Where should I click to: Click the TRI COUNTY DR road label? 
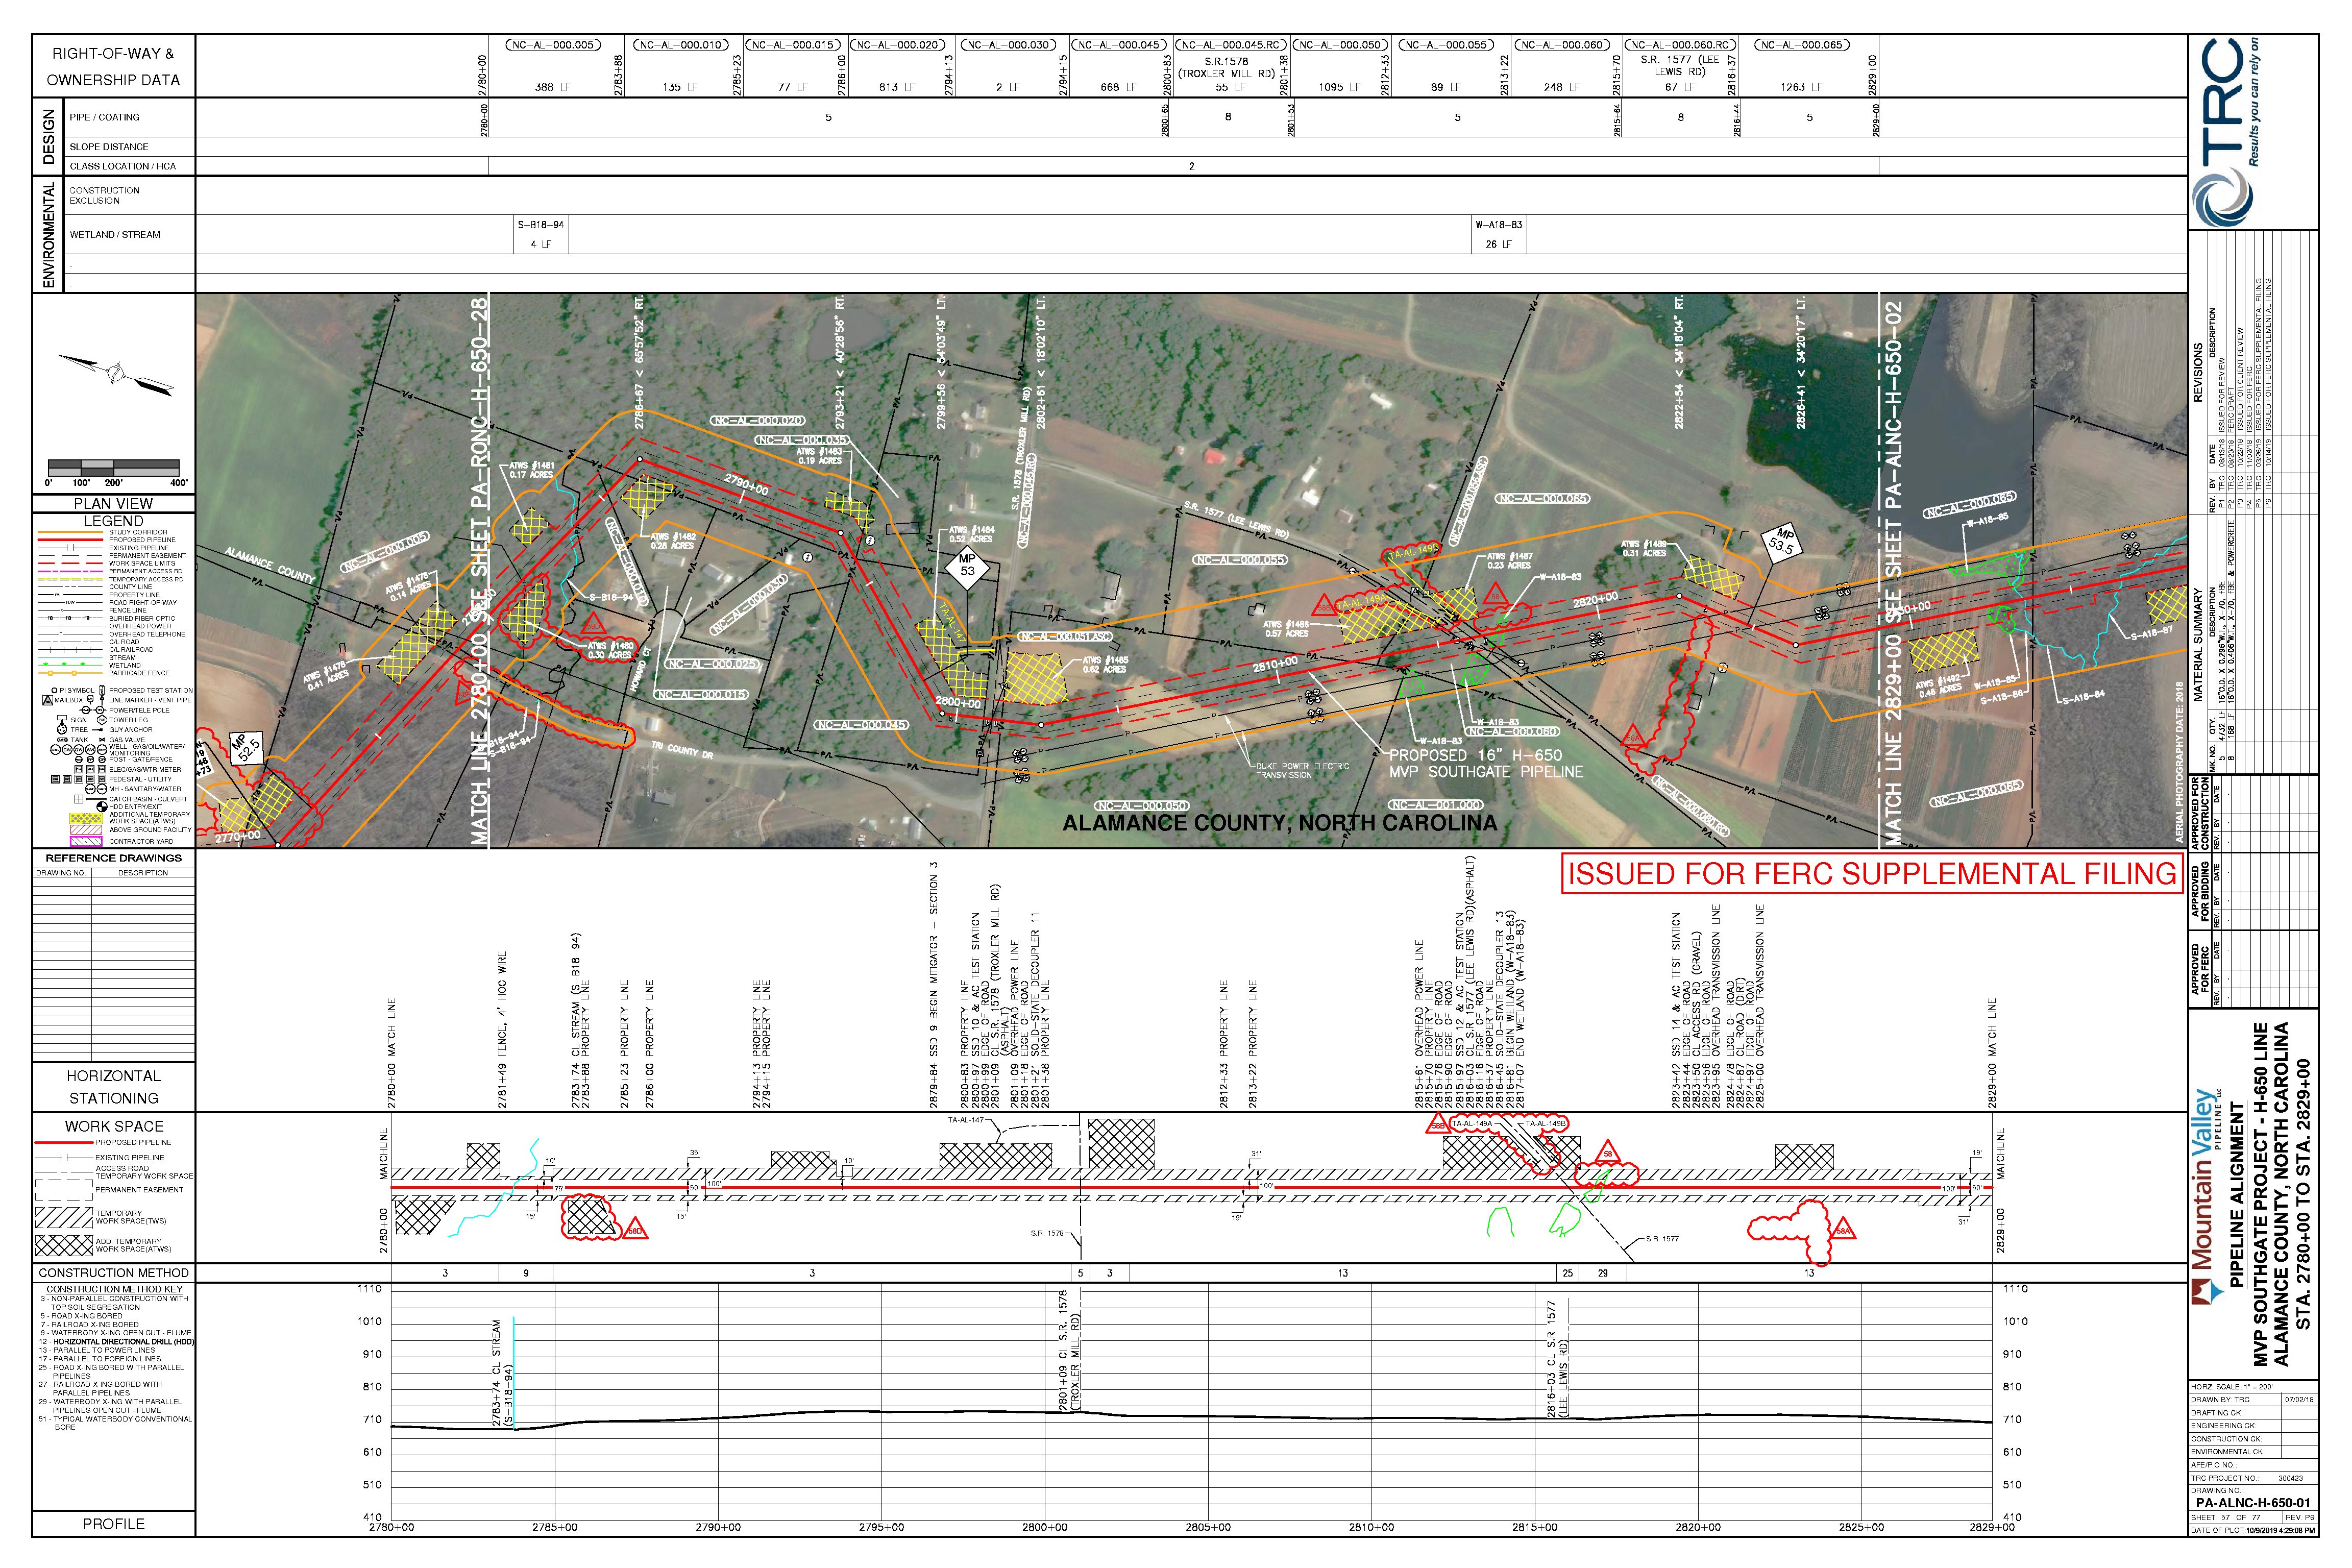click(681, 749)
